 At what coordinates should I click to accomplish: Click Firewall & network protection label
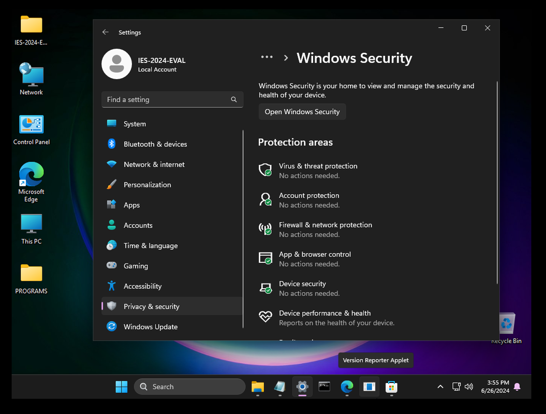[x=325, y=225]
